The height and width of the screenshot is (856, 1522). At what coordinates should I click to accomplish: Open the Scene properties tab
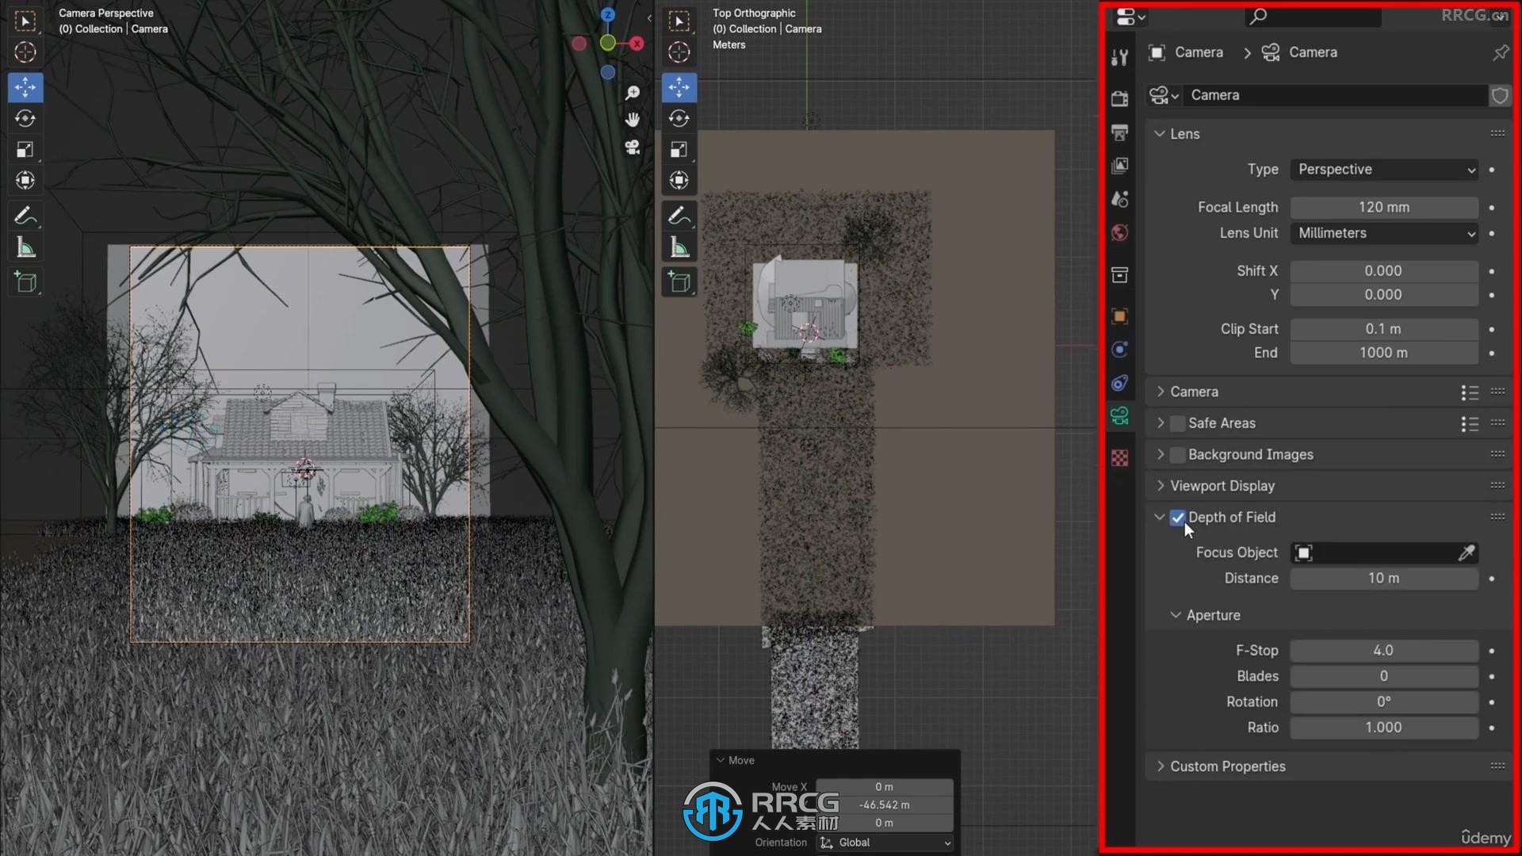click(1119, 199)
